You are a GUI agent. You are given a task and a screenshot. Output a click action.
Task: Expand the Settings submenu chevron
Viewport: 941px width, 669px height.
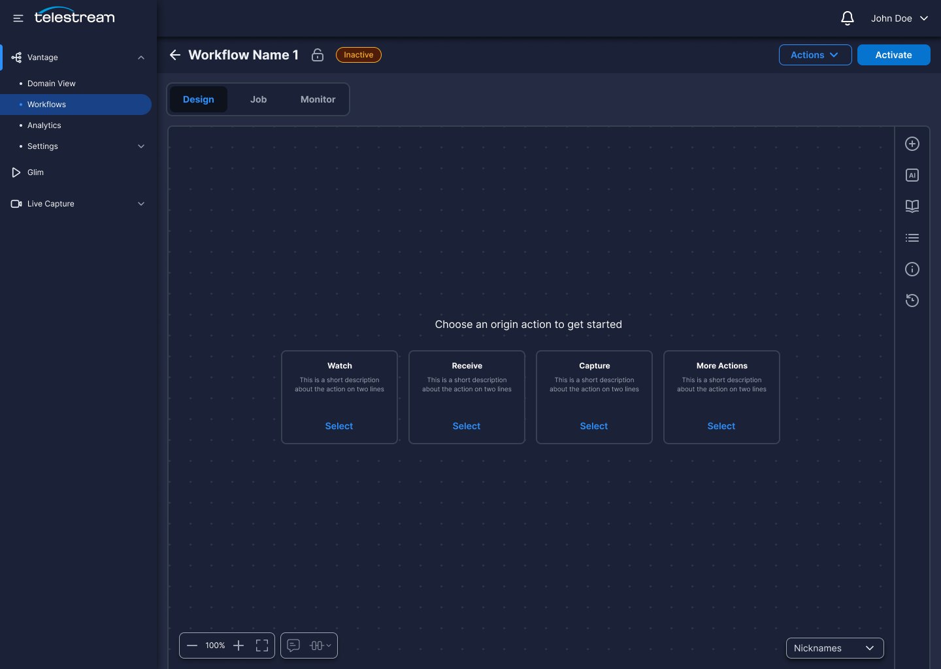[x=141, y=146]
